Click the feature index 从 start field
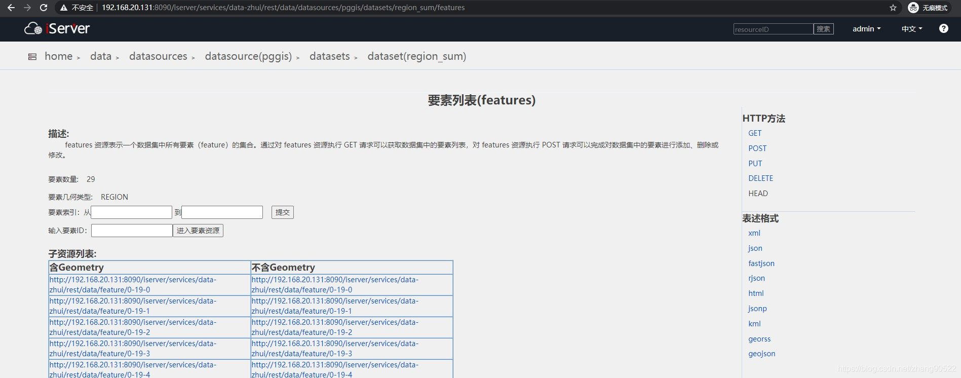961x378 pixels. point(132,212)
